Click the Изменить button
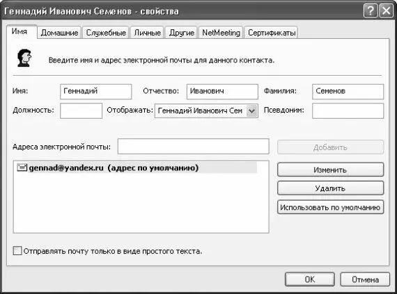The height and width of the screenshot is (294, 397). click(x=330, y=170)
